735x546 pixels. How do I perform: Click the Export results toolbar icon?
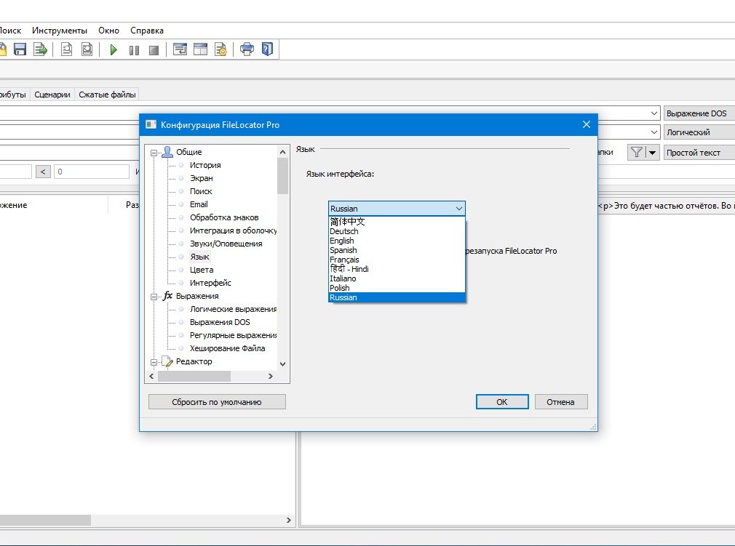click(x=40, y=49)
